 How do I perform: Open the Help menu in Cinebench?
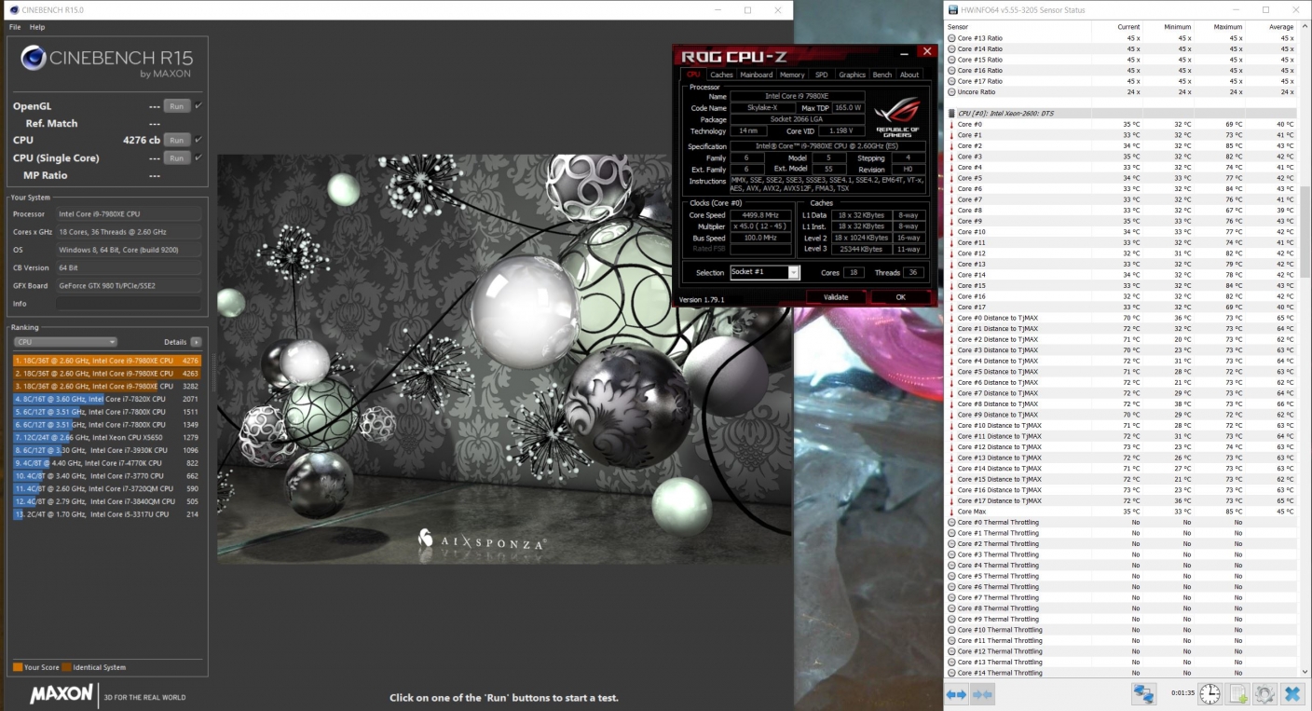(x=37, y=27)
